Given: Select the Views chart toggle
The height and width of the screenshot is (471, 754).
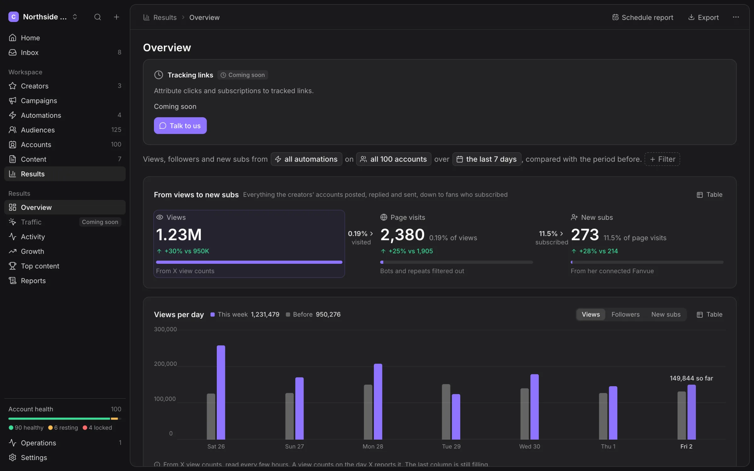Looking at the screenshot, I should [591, 314].
